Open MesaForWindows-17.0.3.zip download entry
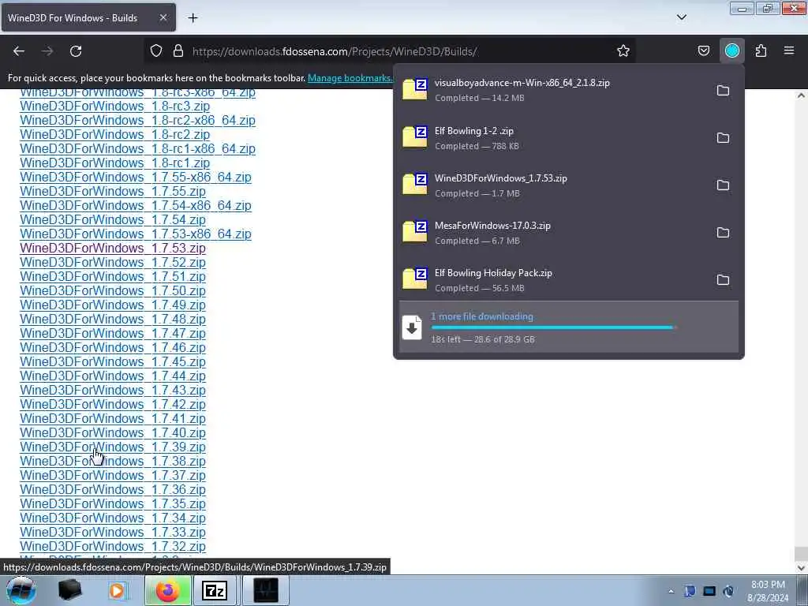The width and height of the screenshot is (808, 606). (x=552, y=233)
